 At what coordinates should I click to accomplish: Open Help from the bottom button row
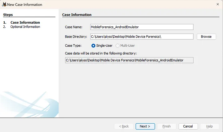click(209, 126)
